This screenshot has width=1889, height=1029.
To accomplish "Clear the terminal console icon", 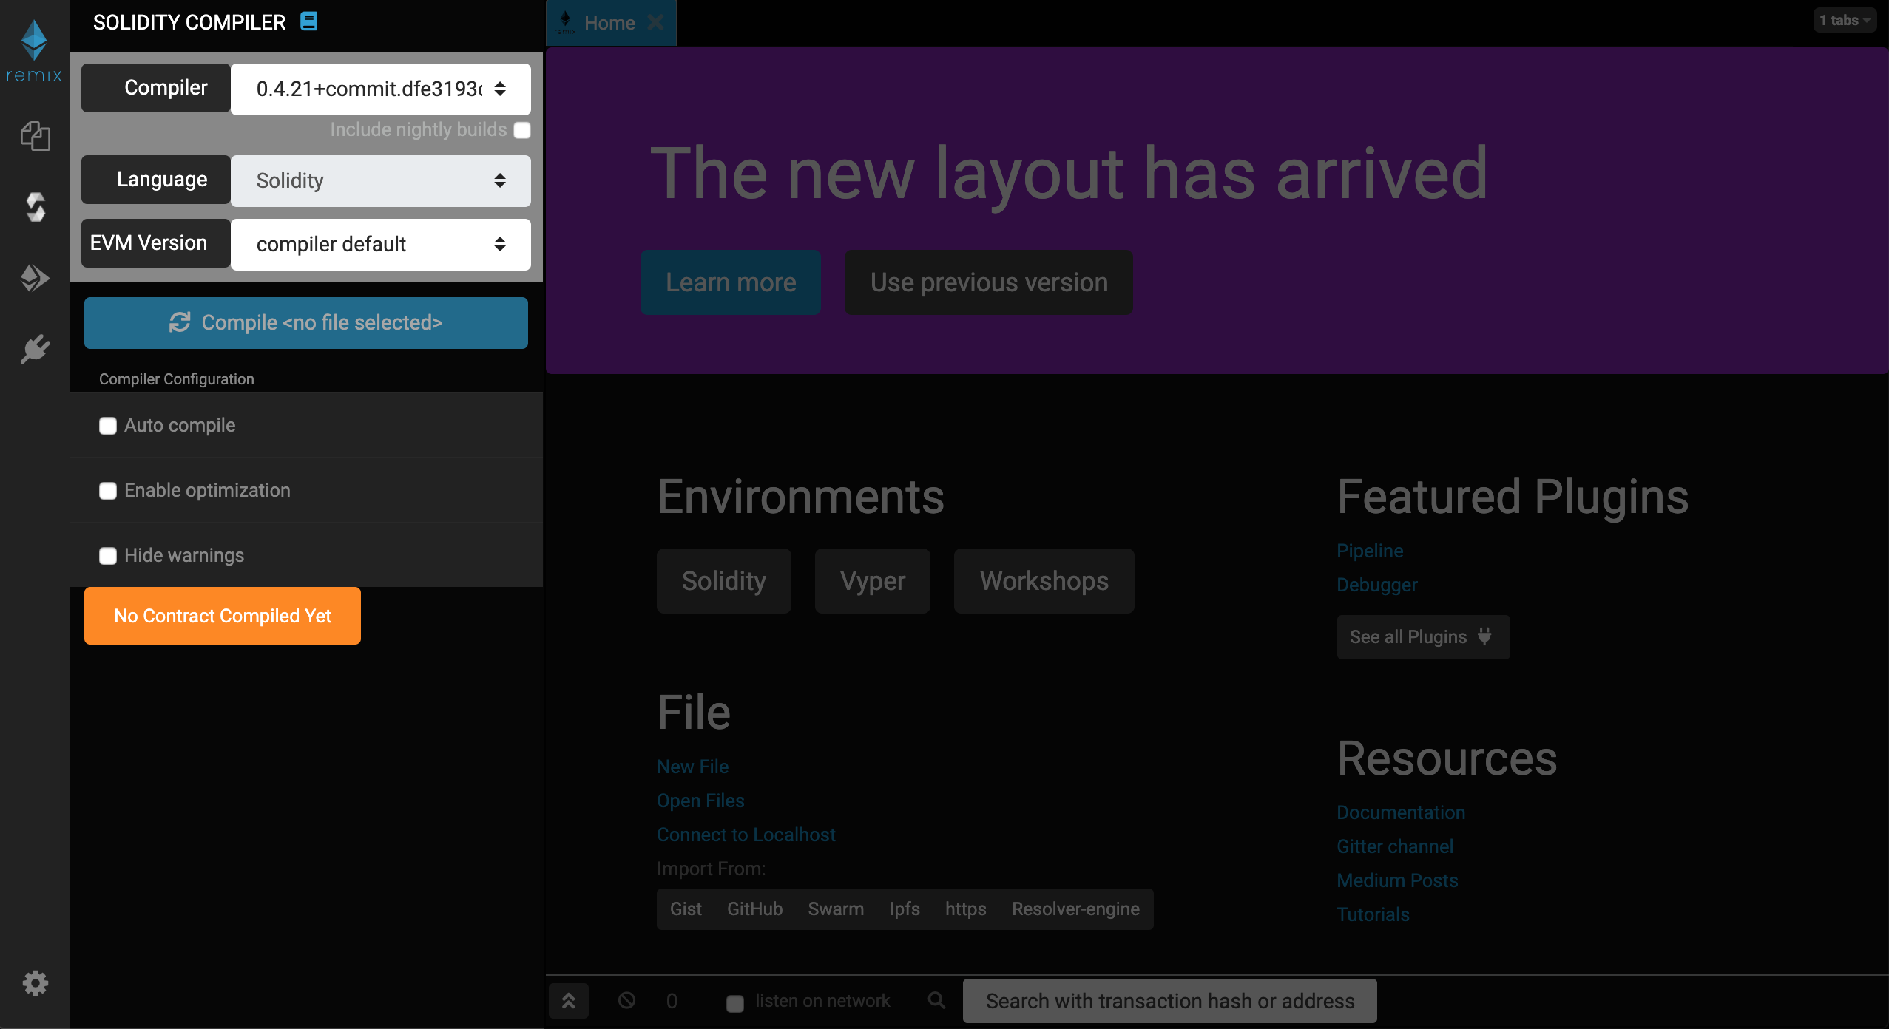I will (626, 1000).
